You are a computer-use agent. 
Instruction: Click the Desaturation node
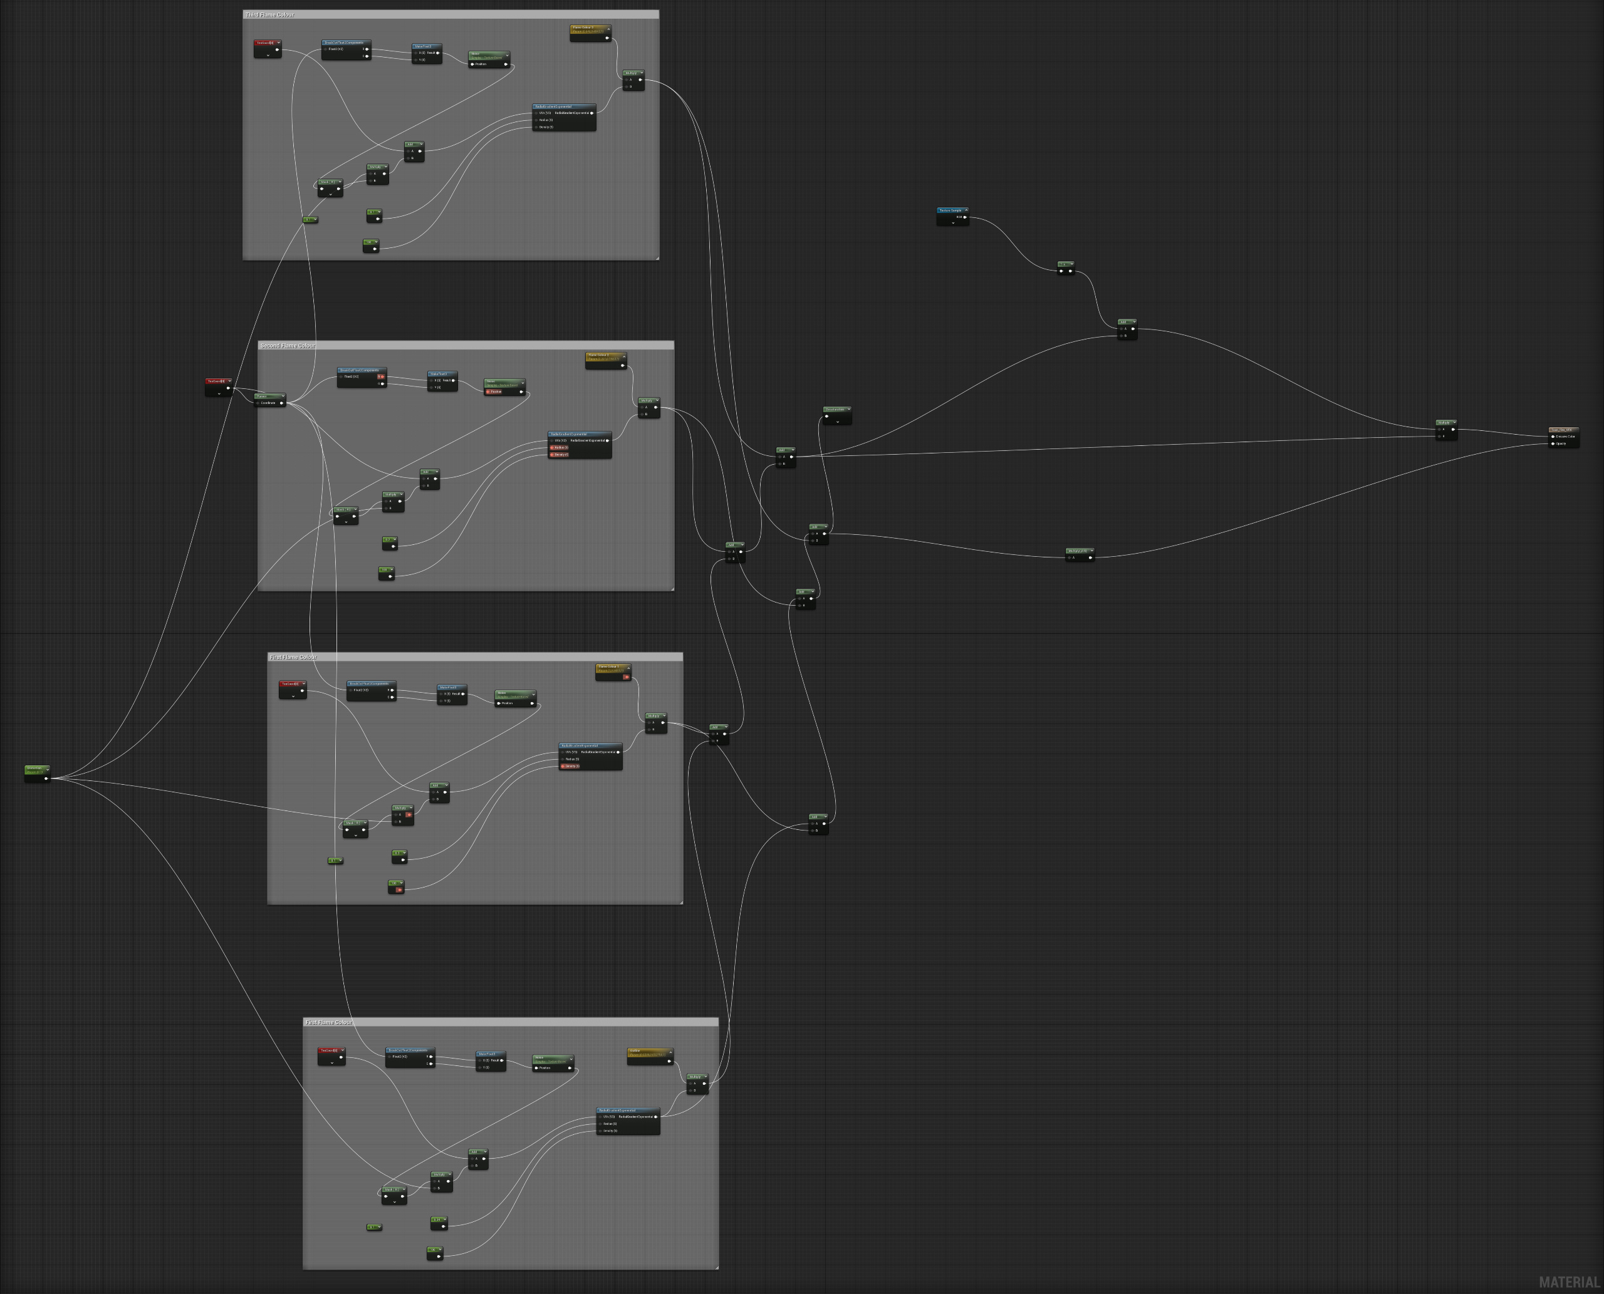pyautogui.click(x=835, y=409)
